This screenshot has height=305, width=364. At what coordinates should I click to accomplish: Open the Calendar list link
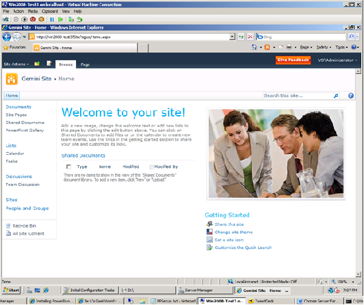15,154
